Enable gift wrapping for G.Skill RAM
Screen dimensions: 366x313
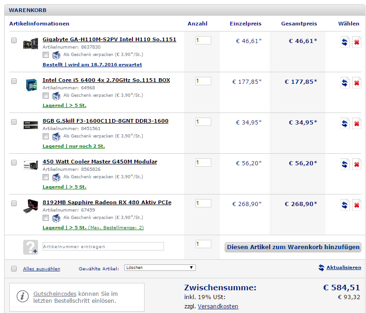pyautogui.click(x=45, y=137)
